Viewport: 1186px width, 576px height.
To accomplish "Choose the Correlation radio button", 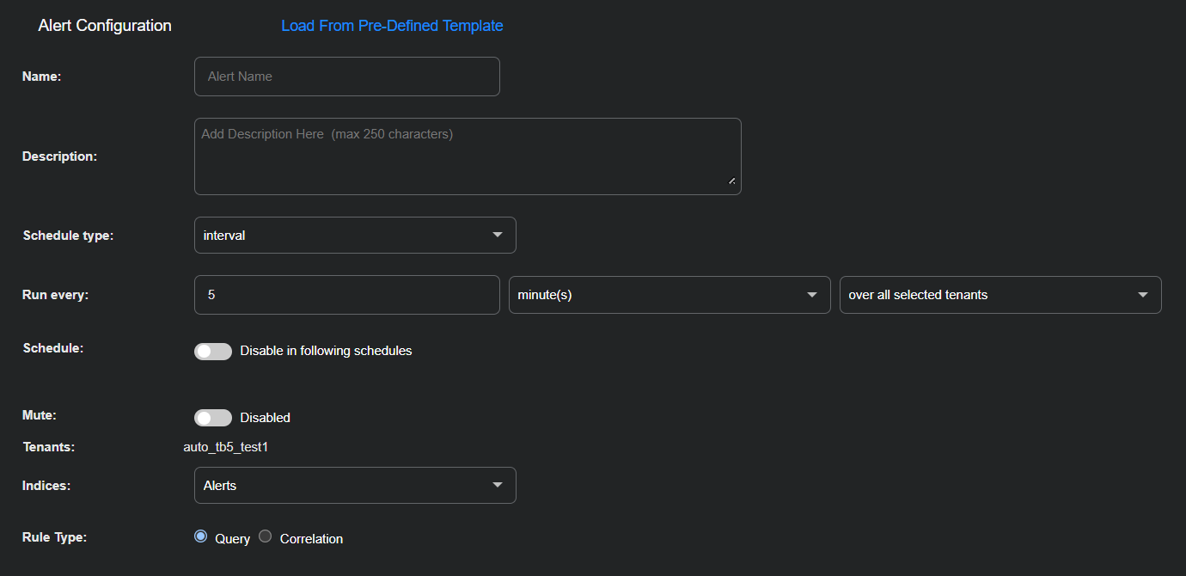I will coord(266,536).
